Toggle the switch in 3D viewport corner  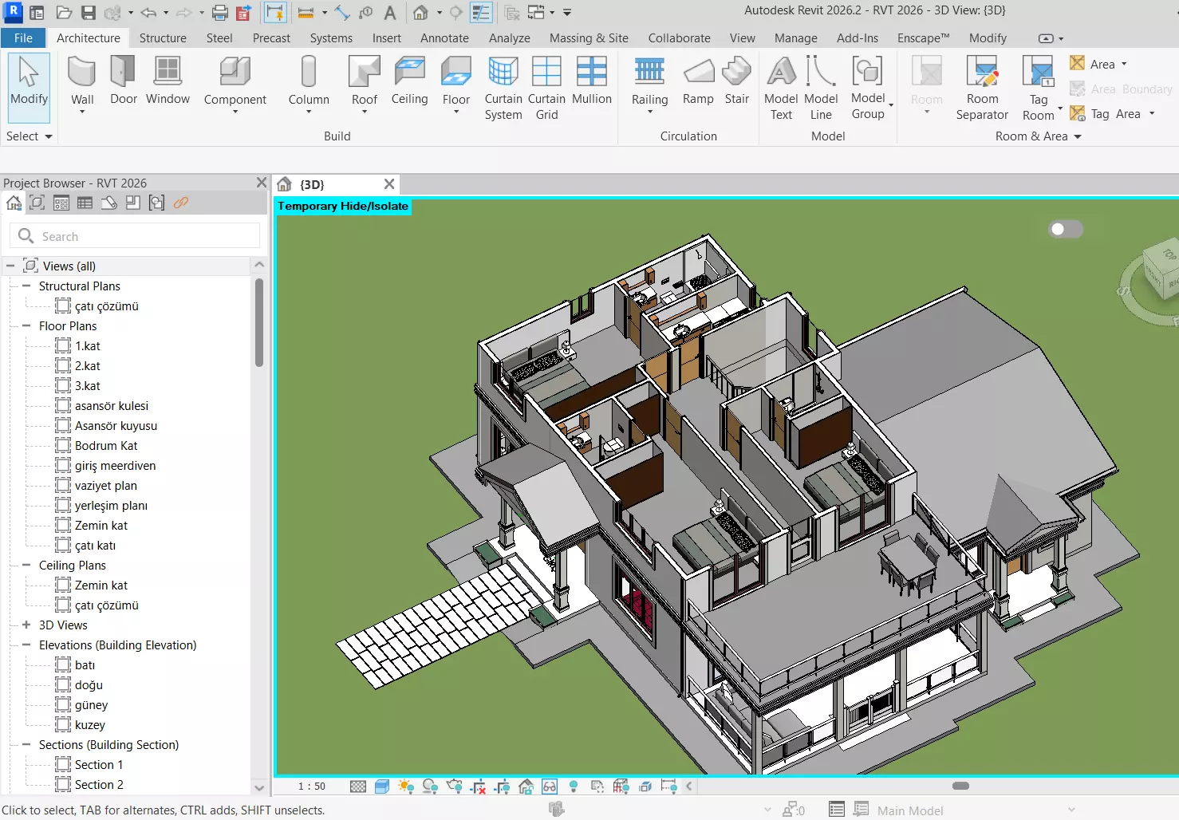1065,230
